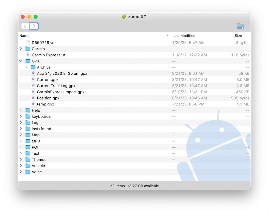Viewport: 269px width, 214px height.
Task: Select the POI folder icon
Action: (28, 147)
